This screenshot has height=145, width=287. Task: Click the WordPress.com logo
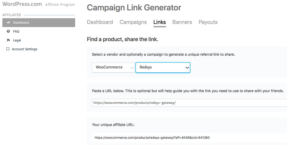[22, 4]
